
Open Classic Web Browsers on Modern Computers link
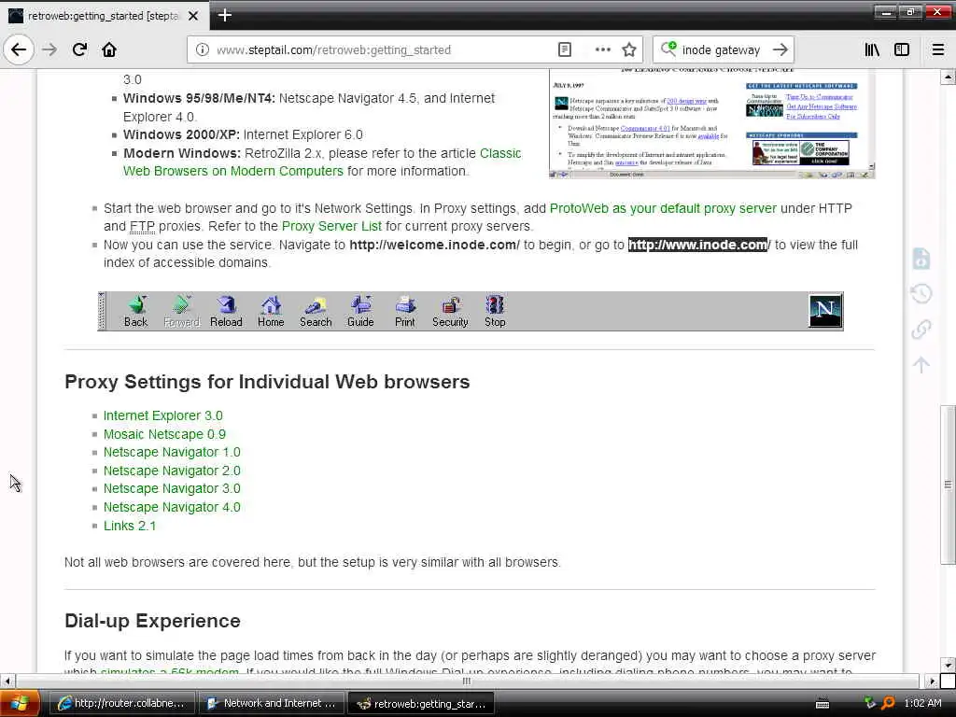point(322,162)
